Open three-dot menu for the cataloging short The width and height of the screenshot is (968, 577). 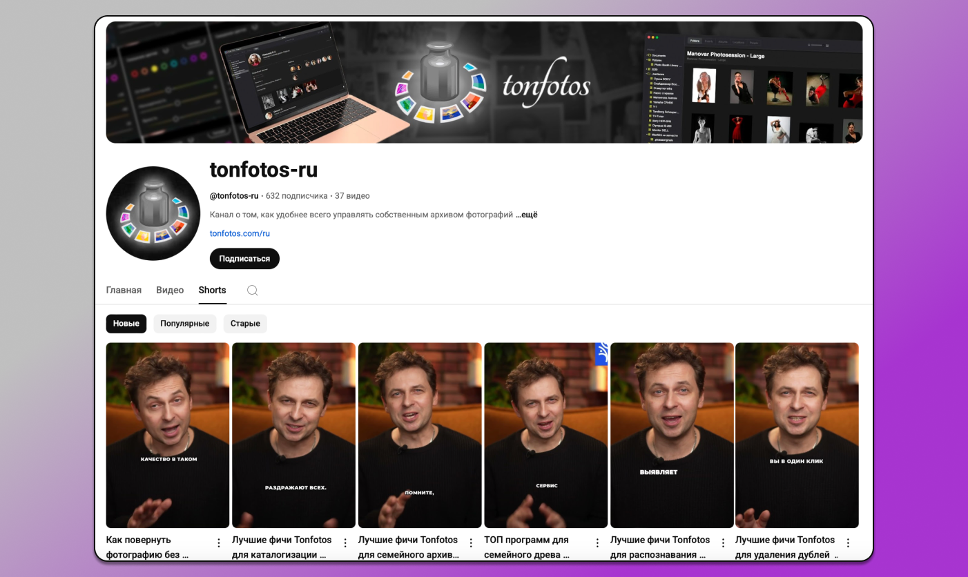(x=345, y=543)
